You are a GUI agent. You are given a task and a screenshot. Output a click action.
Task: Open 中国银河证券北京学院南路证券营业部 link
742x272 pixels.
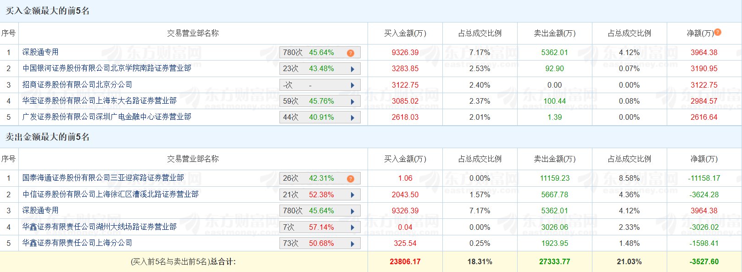(x=106, y=68)
